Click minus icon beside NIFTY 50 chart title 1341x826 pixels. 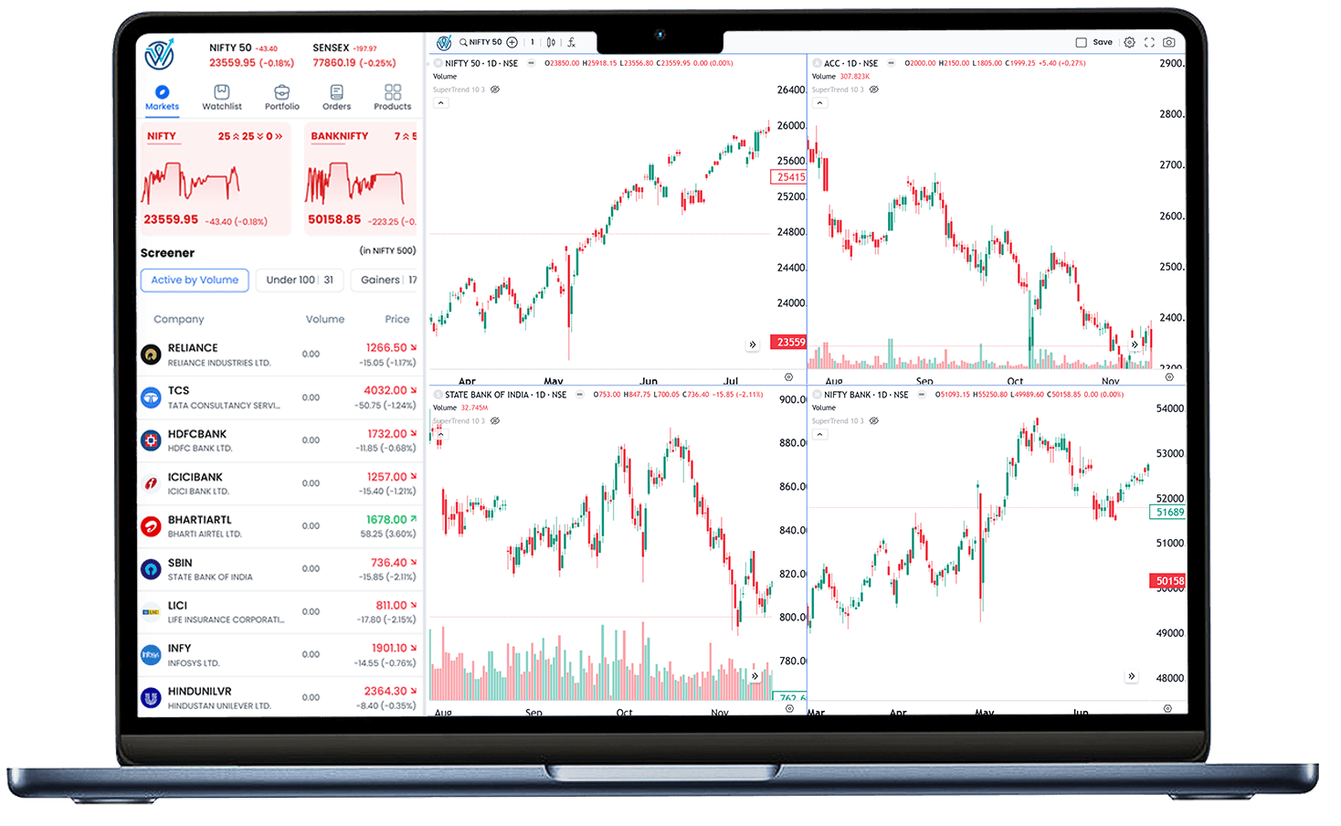(x=532, y=63)
